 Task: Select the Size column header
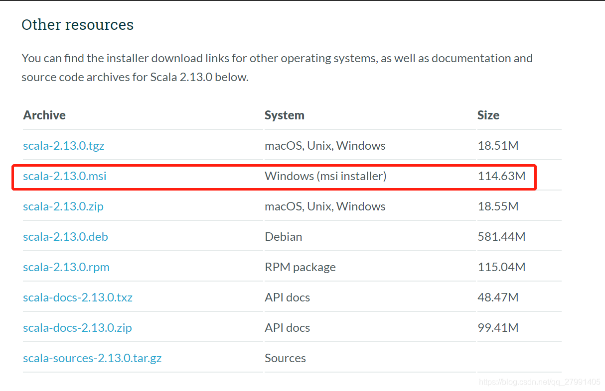click(x=488, y=115)
